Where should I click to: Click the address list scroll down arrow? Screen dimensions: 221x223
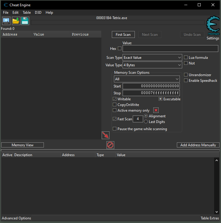[217, 212]
